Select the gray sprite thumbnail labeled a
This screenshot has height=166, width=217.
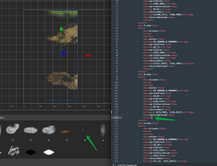(x=103, y=130)
